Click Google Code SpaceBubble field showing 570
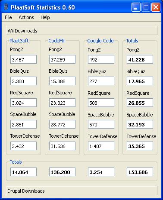This screenshot has height=200, width=163. [101, 124]
